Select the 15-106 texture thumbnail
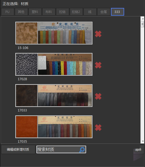 [x=27, y=33]
